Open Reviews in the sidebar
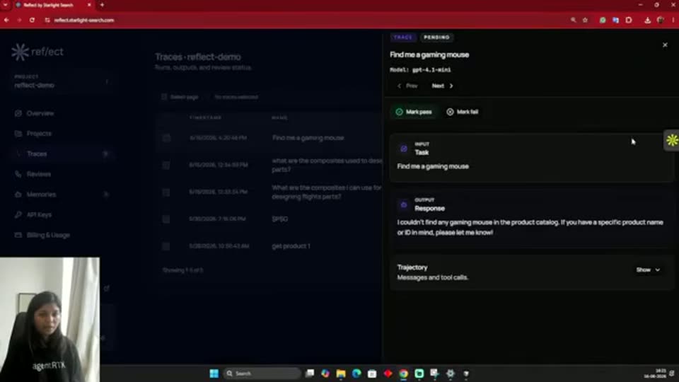Screen dimensions: 679x382 38,174
